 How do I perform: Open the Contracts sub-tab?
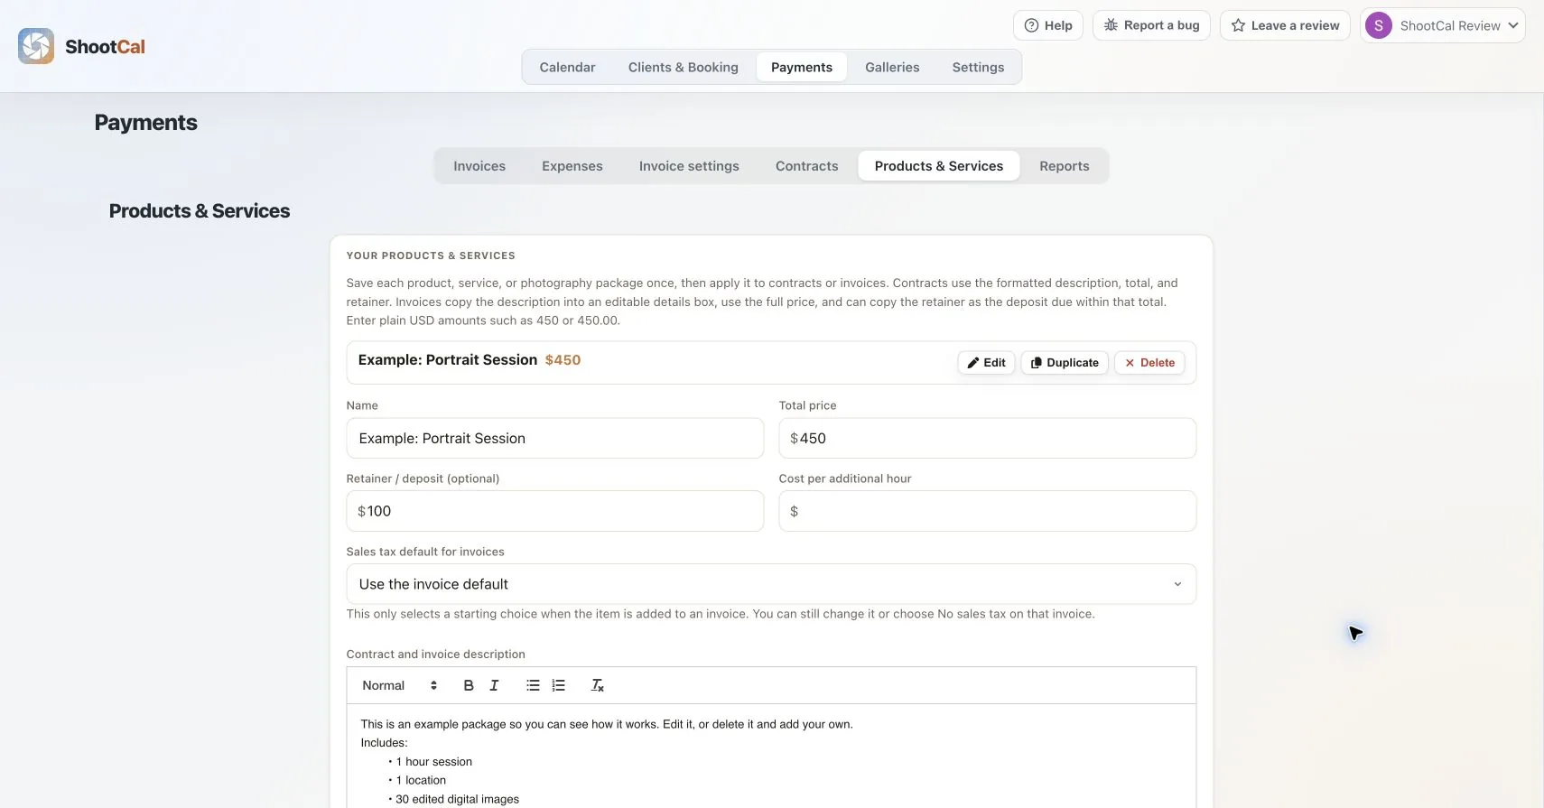807,166
